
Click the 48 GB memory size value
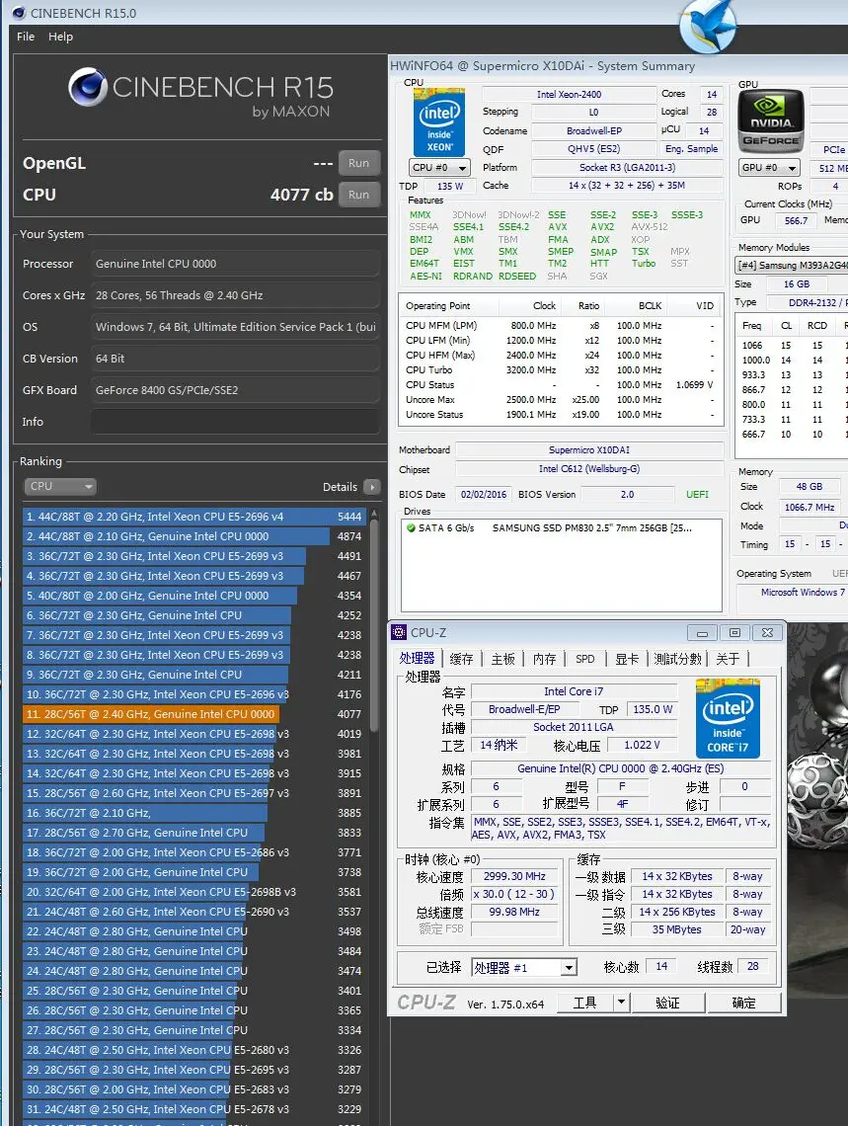[x=809, y=487]
